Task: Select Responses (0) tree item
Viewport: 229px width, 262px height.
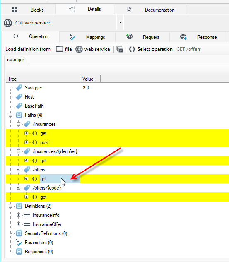Action: coord(39,252)
